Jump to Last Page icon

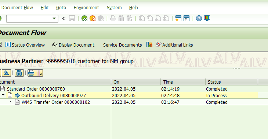[x=166, y=18]
